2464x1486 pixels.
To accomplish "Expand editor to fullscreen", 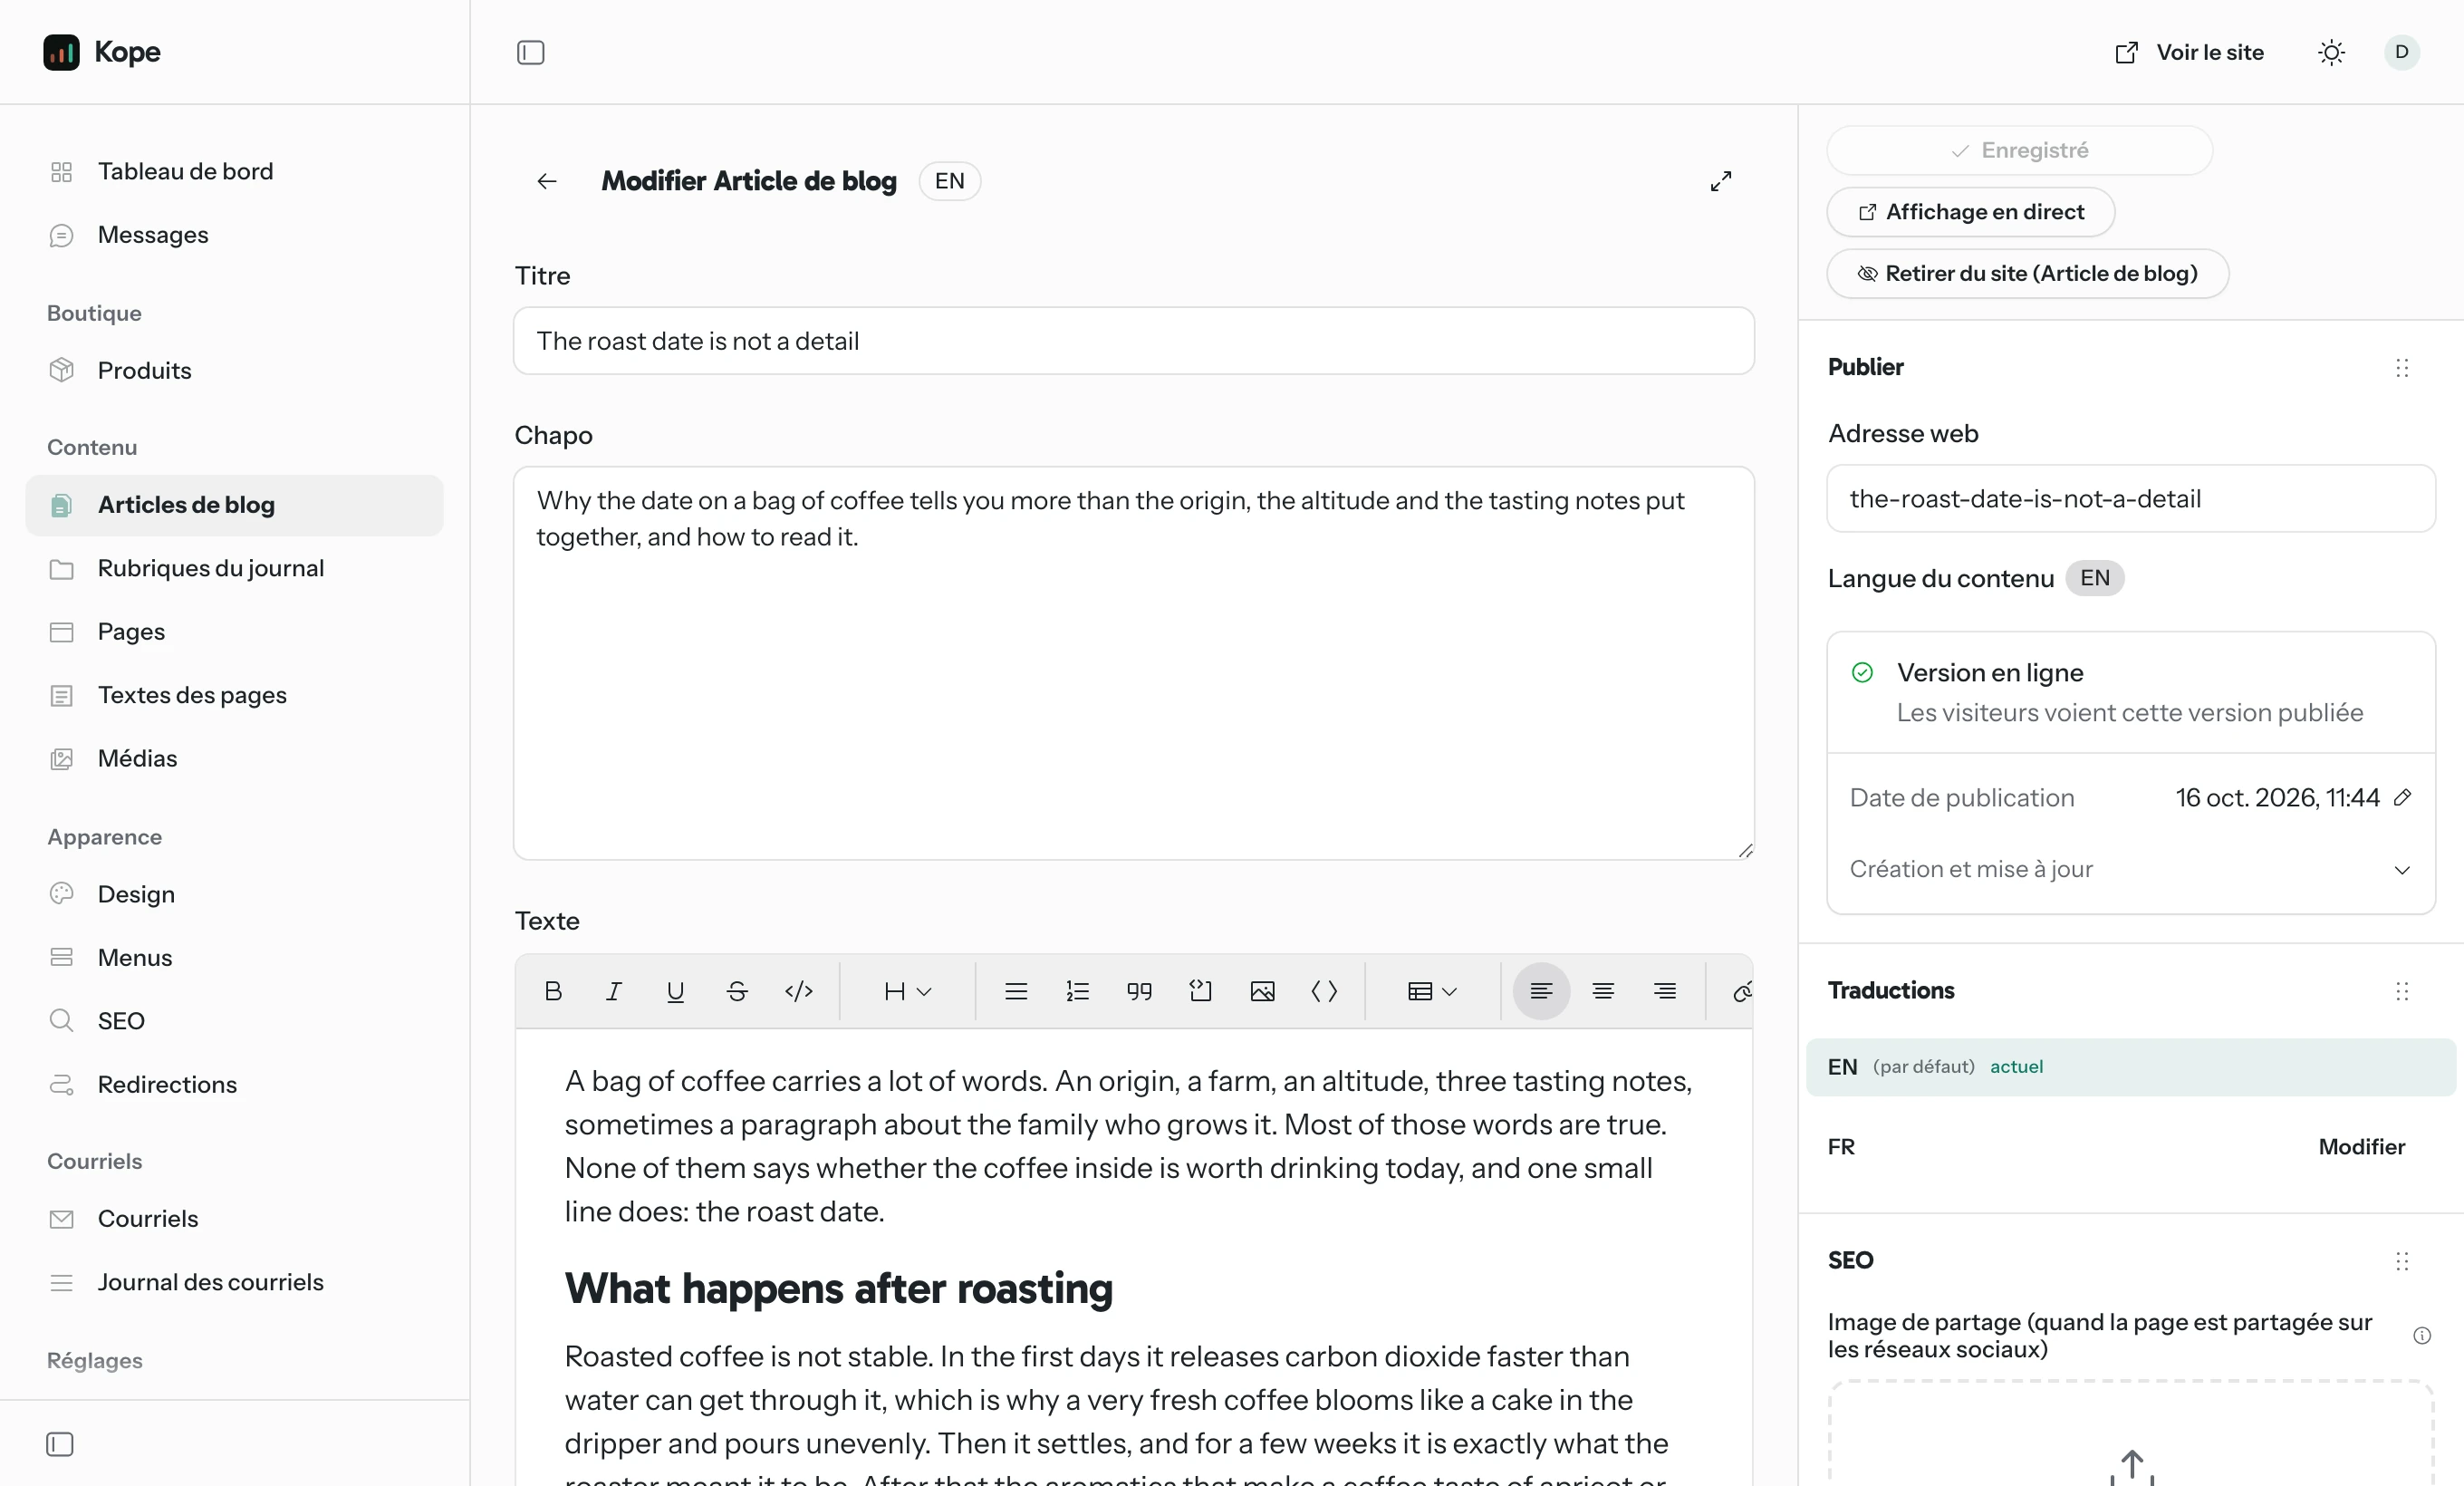I will (x=1721, y=181).
